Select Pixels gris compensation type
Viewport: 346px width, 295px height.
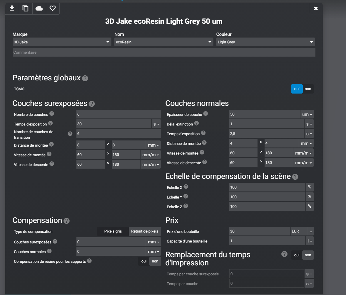[113, 231]
